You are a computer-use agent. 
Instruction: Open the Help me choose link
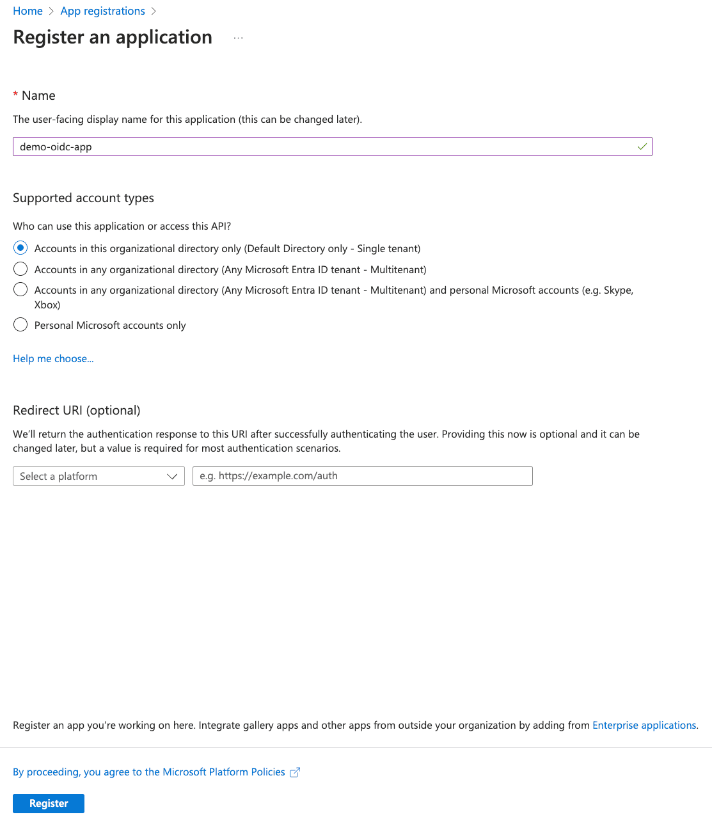tap(53, 358)
